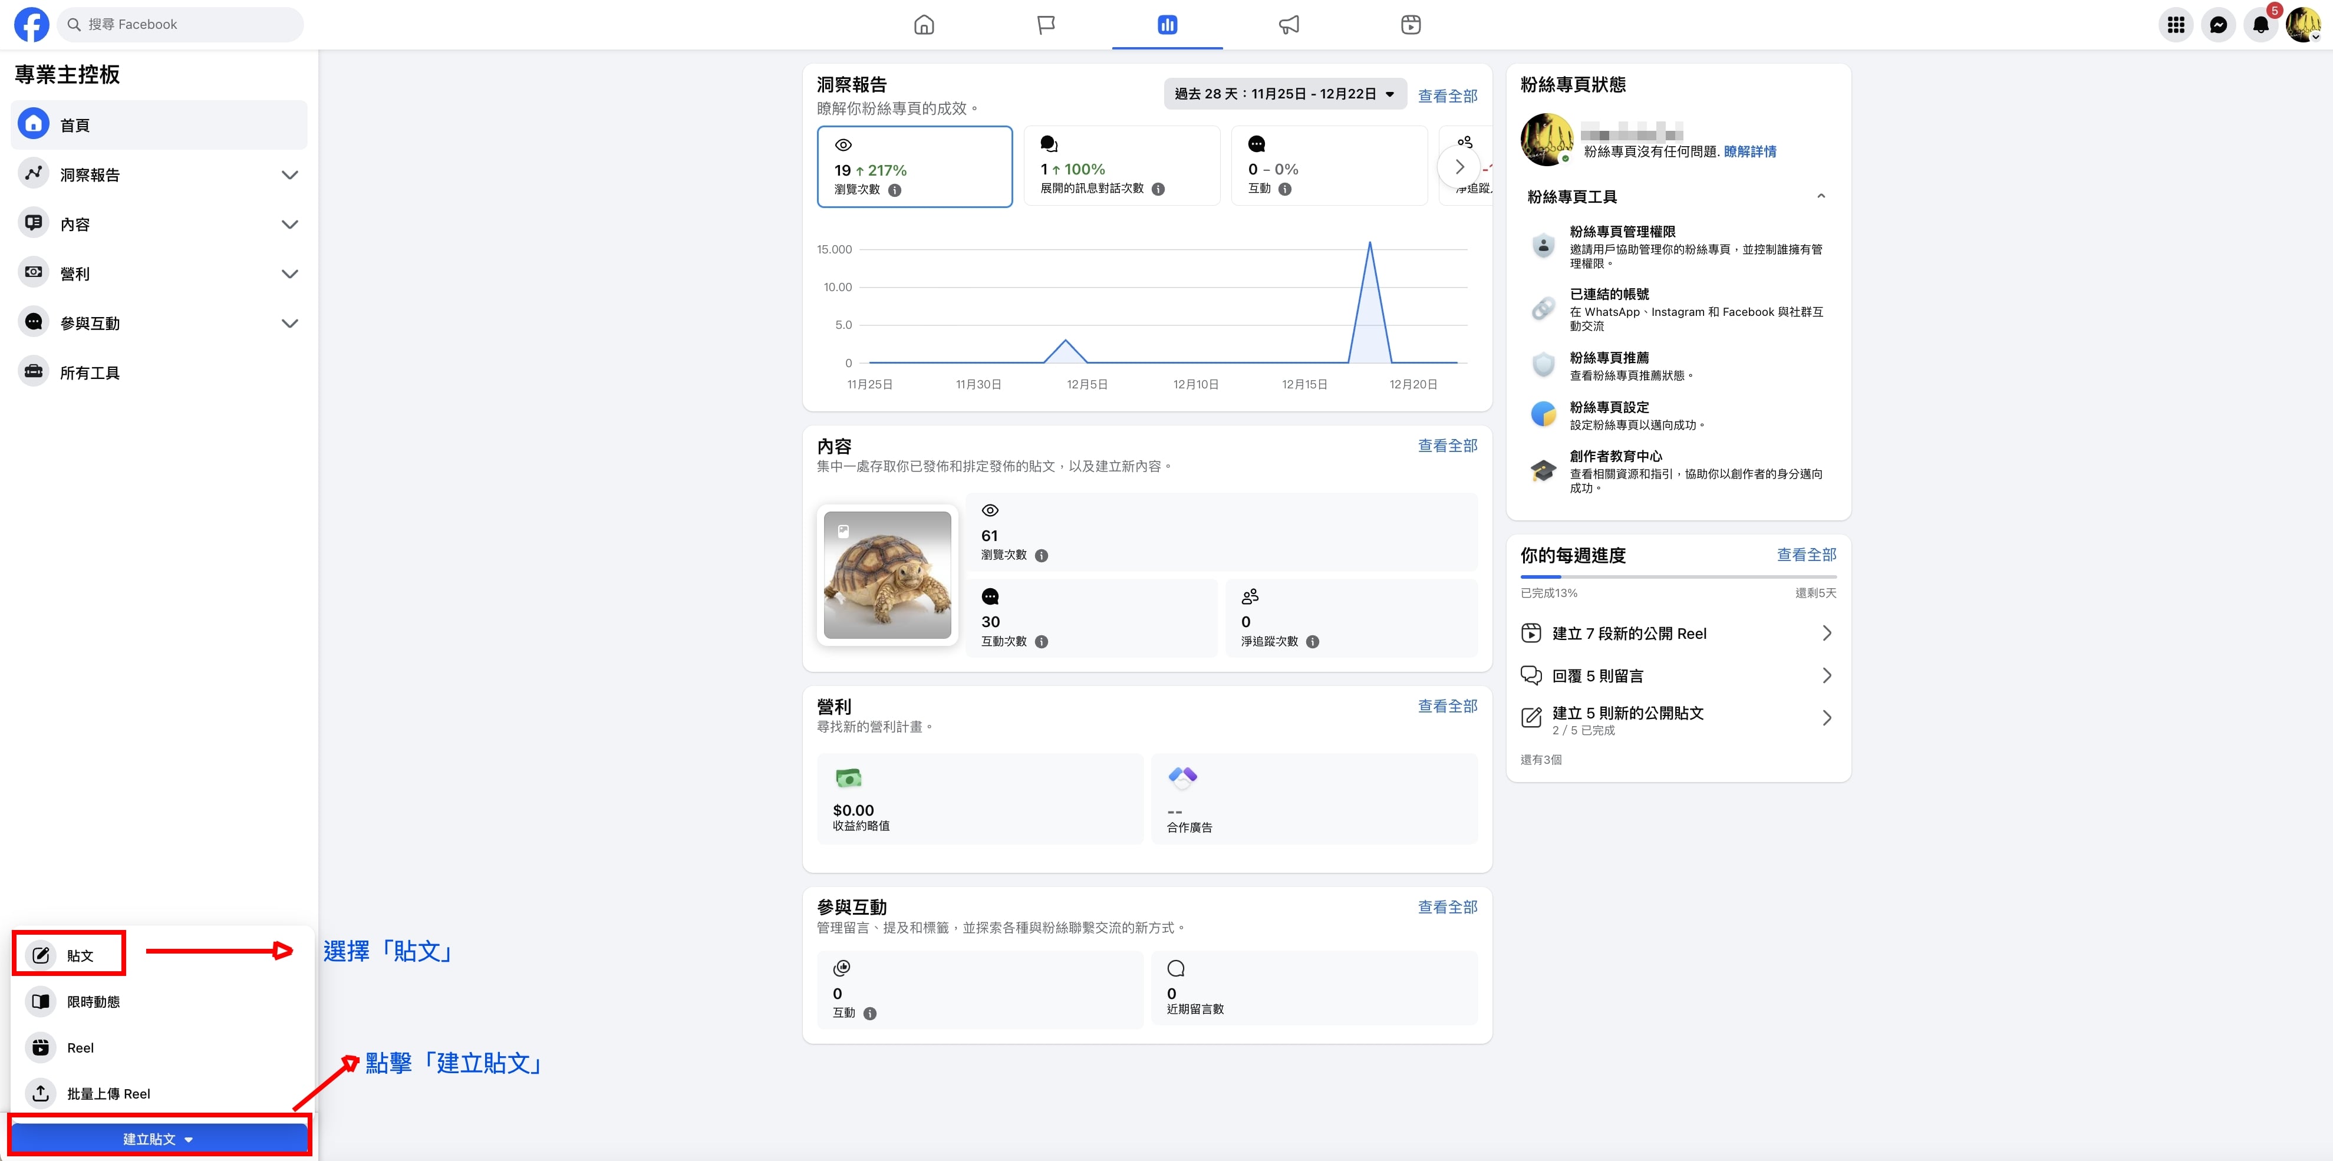Click 查看全部 link for 洞察報告
The image size is (2333, 1161).
pos(1447,96)
